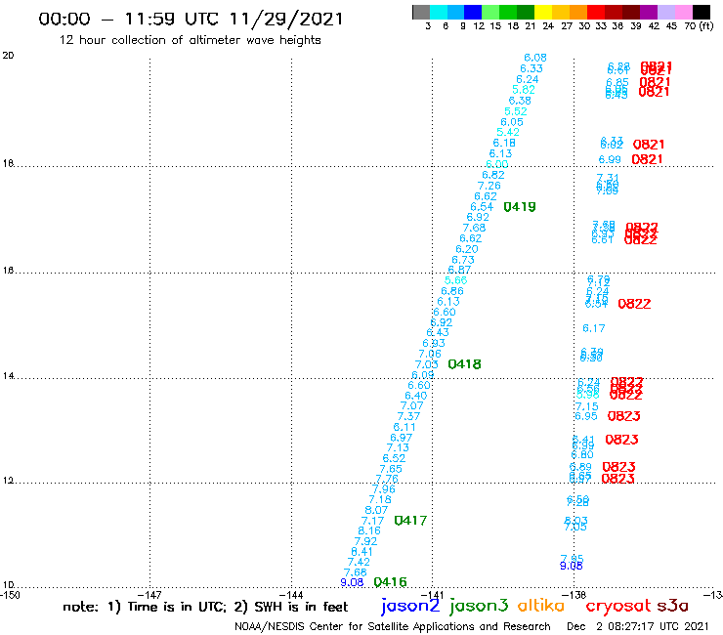The width and height of the screenshot is (723, 635).
Task: Click the green time label 0416
Action: click(x=390, y=582)
